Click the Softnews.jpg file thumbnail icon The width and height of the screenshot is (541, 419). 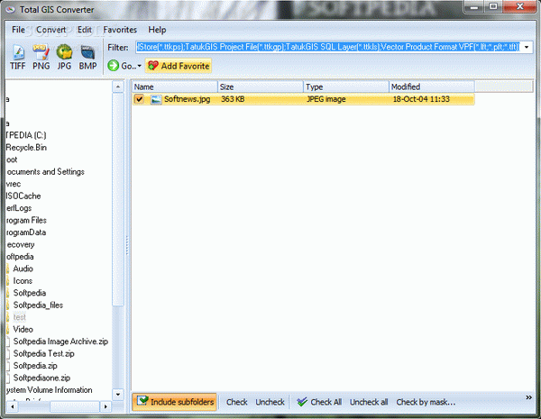coord(155,100)
